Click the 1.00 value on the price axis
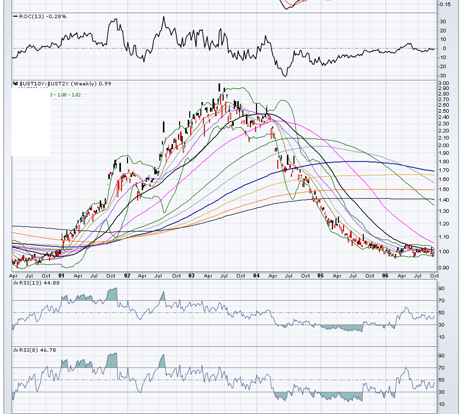 [444, 251]
